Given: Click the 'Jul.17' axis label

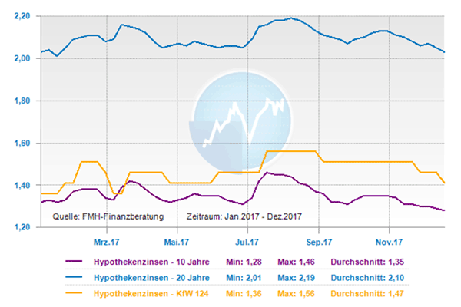Looking at the screenshot, I should pyautogui.click(x=247, y=242).
